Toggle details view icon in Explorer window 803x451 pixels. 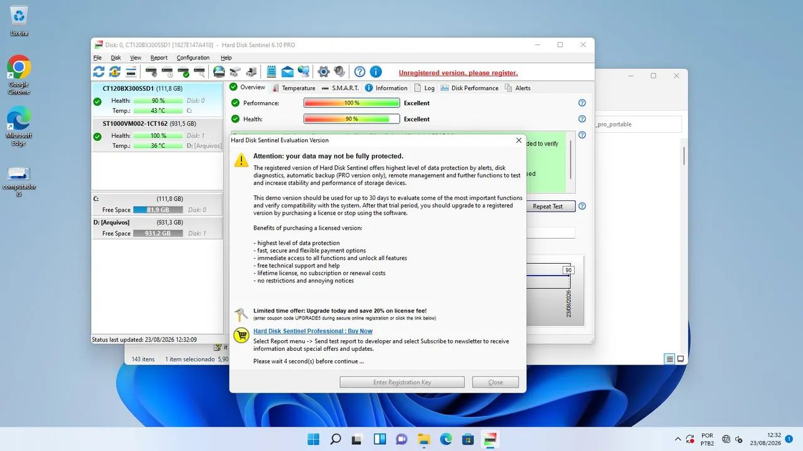(670, 360)
